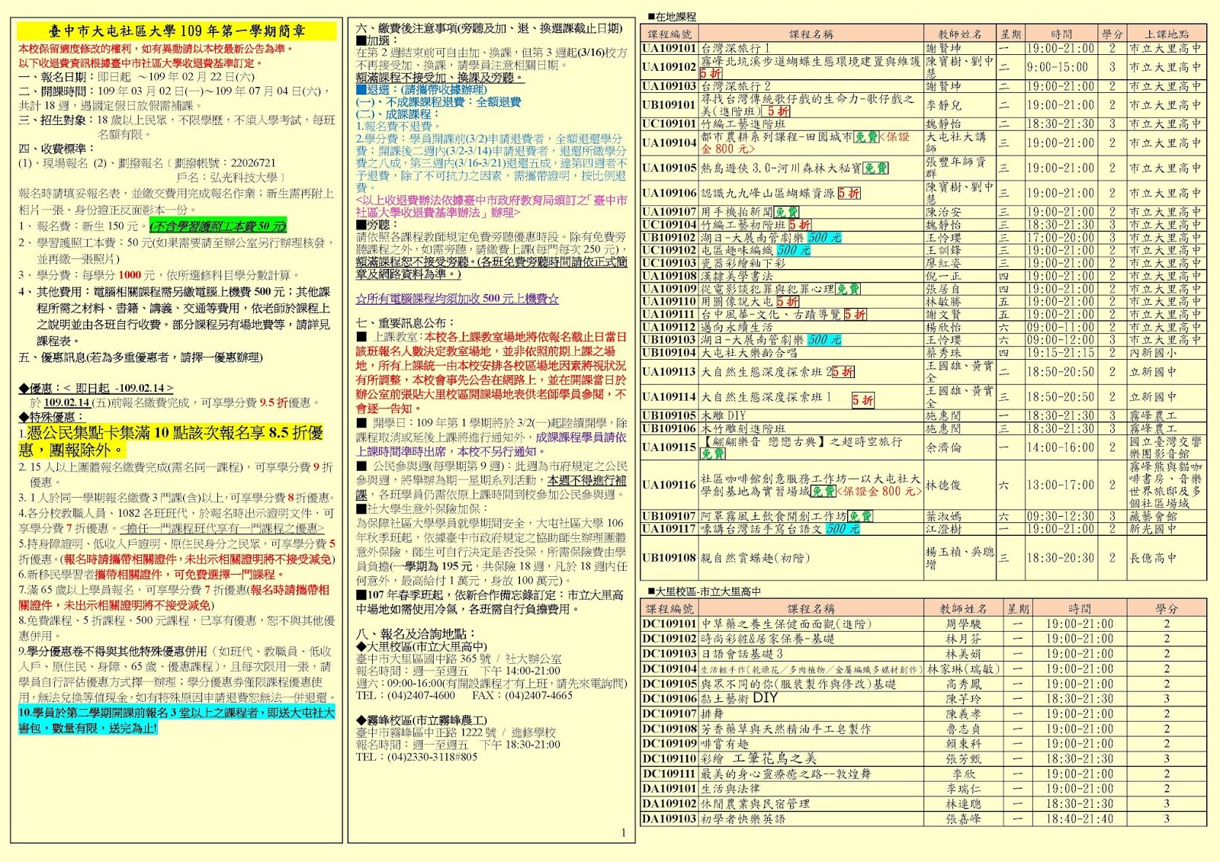Click heading '四、收費標準:'
This screenshot has height=862, width=1220.
[x=57, y=149]
